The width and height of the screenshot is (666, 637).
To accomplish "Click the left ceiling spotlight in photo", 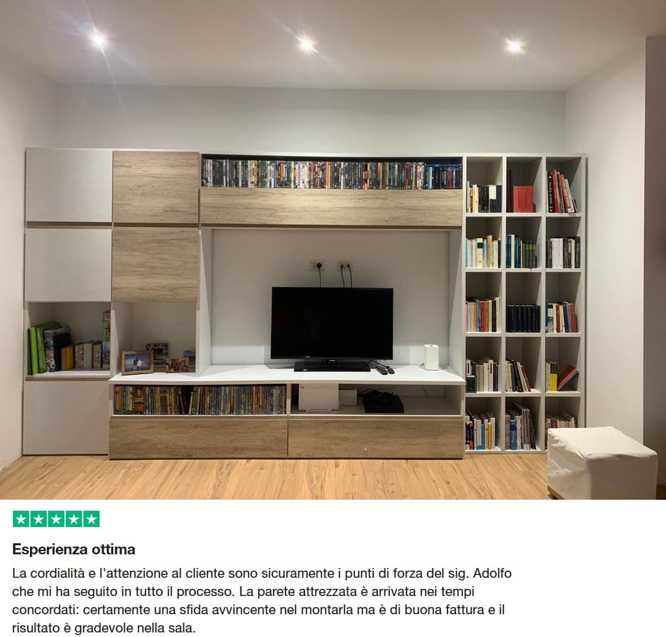I will point(98,40).
